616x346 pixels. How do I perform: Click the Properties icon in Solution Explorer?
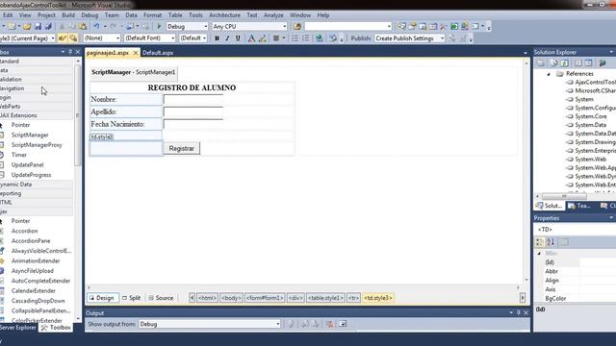(x=541, y=63)
